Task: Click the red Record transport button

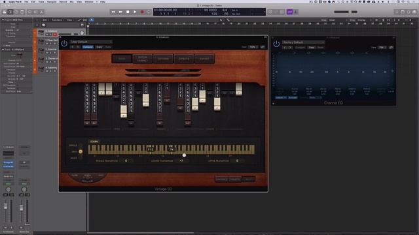Action: coord(142,12)
